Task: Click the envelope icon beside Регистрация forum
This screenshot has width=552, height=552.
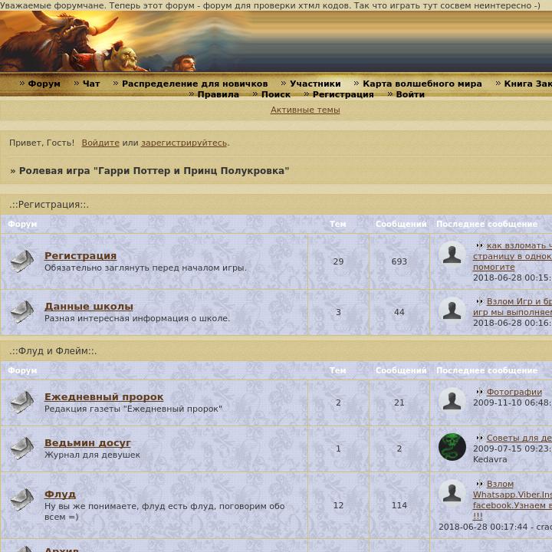Action: pos(22,261)
